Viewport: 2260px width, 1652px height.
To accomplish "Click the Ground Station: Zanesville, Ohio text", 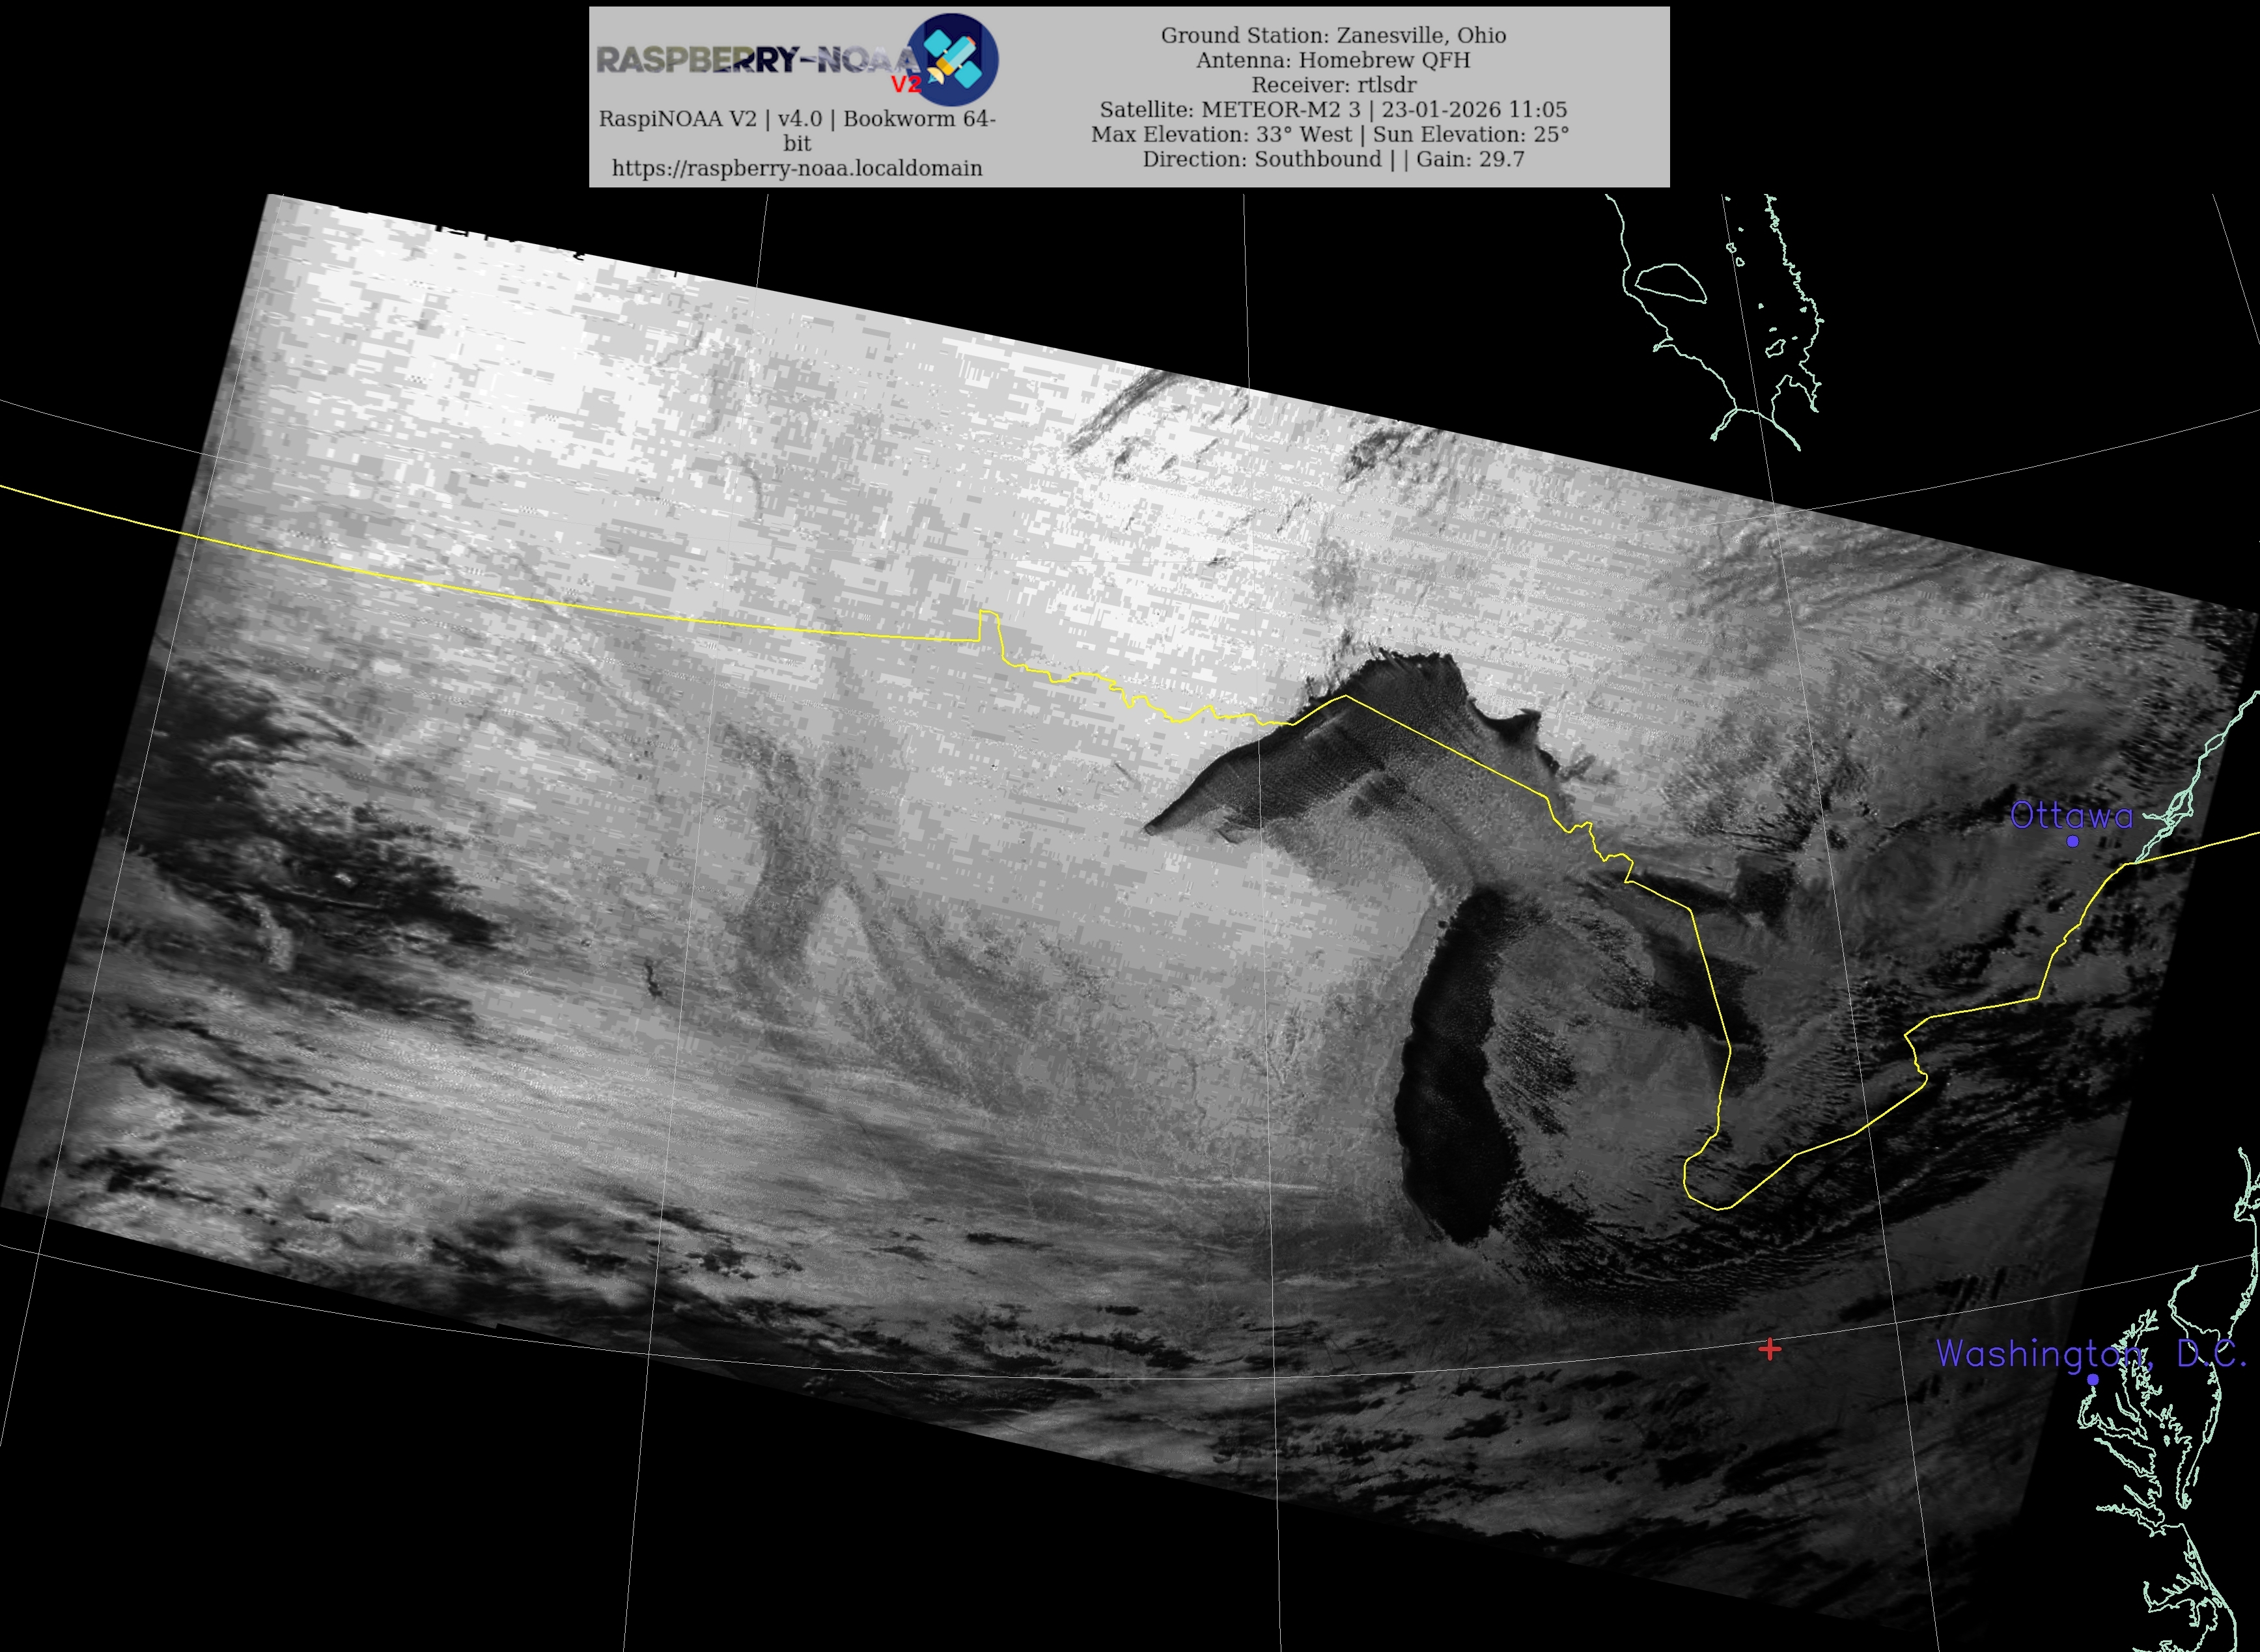I will tap(1333, 35).
